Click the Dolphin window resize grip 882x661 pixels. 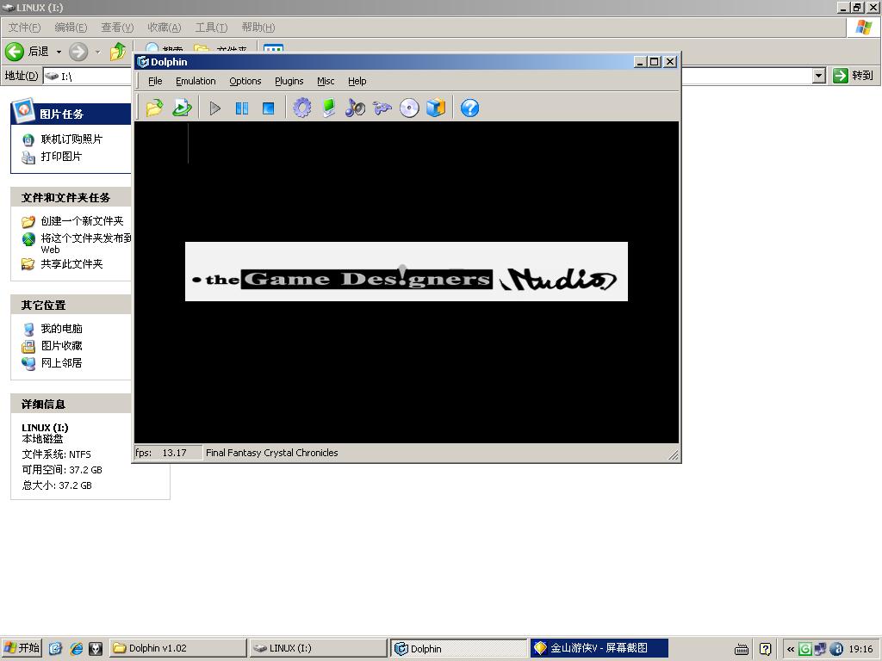[x=674, y=454]
